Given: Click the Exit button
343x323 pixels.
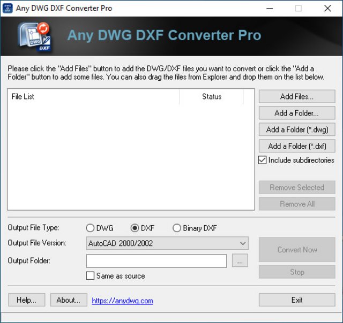Looking at the screenshot, I should tap(297, 300).
